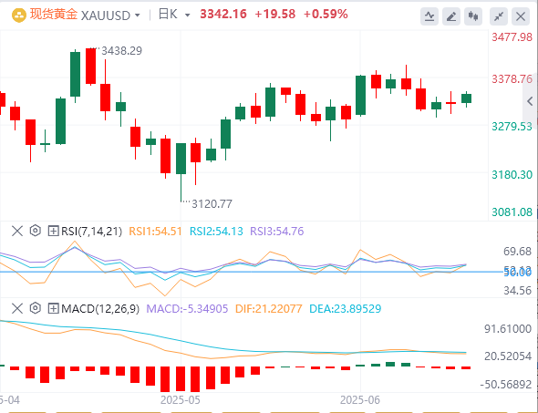Click the gold coin XAUUSD symbol icon
Screen dimensions: 538x413
click(19, 15)
